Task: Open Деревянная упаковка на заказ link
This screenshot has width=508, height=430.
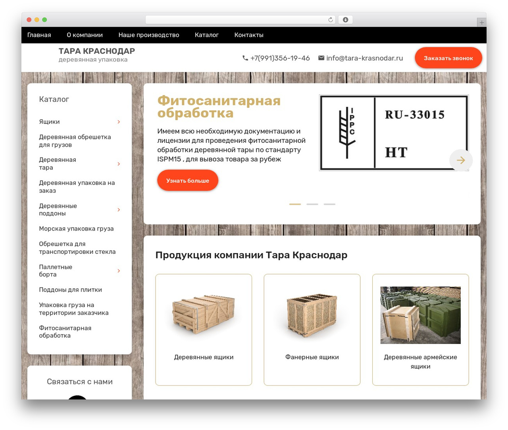Action: tap(77, 187)
